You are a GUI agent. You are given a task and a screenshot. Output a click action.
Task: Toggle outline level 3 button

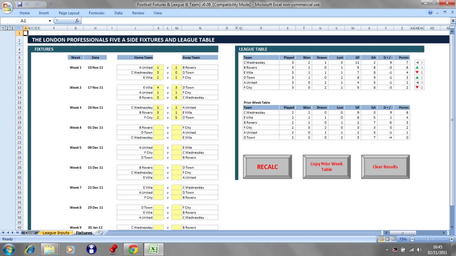pos(12,28)
